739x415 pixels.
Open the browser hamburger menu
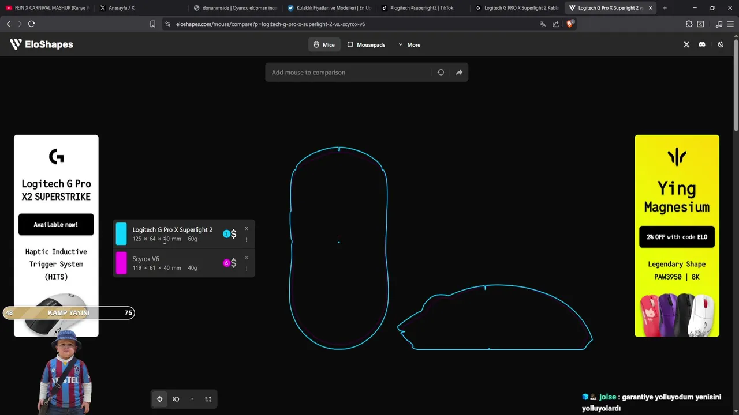click(730, 24)
